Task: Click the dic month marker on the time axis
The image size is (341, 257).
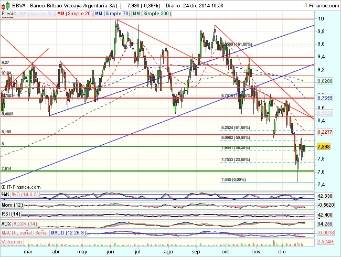Action: (x=282, y=252)
